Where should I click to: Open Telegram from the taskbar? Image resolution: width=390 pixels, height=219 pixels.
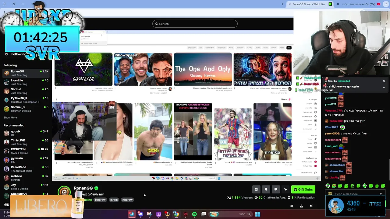(x=131, y=214)
